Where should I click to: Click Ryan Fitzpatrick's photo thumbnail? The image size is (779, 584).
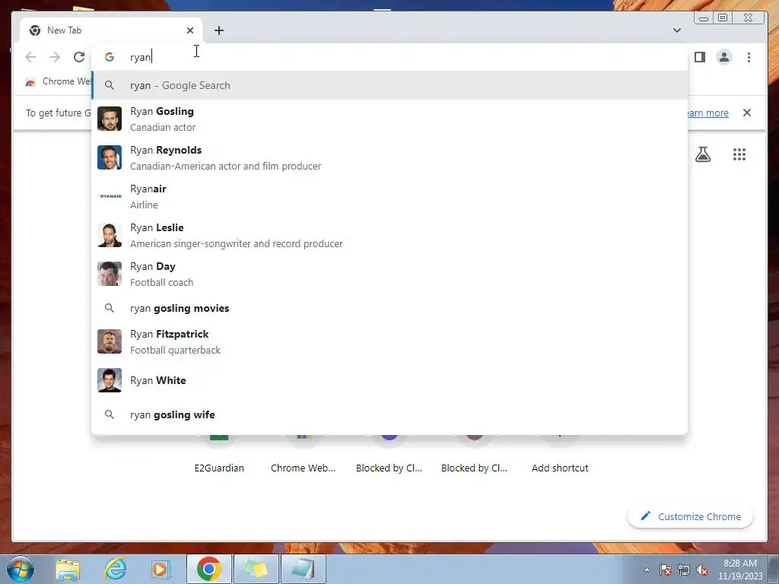pos(110,341)
